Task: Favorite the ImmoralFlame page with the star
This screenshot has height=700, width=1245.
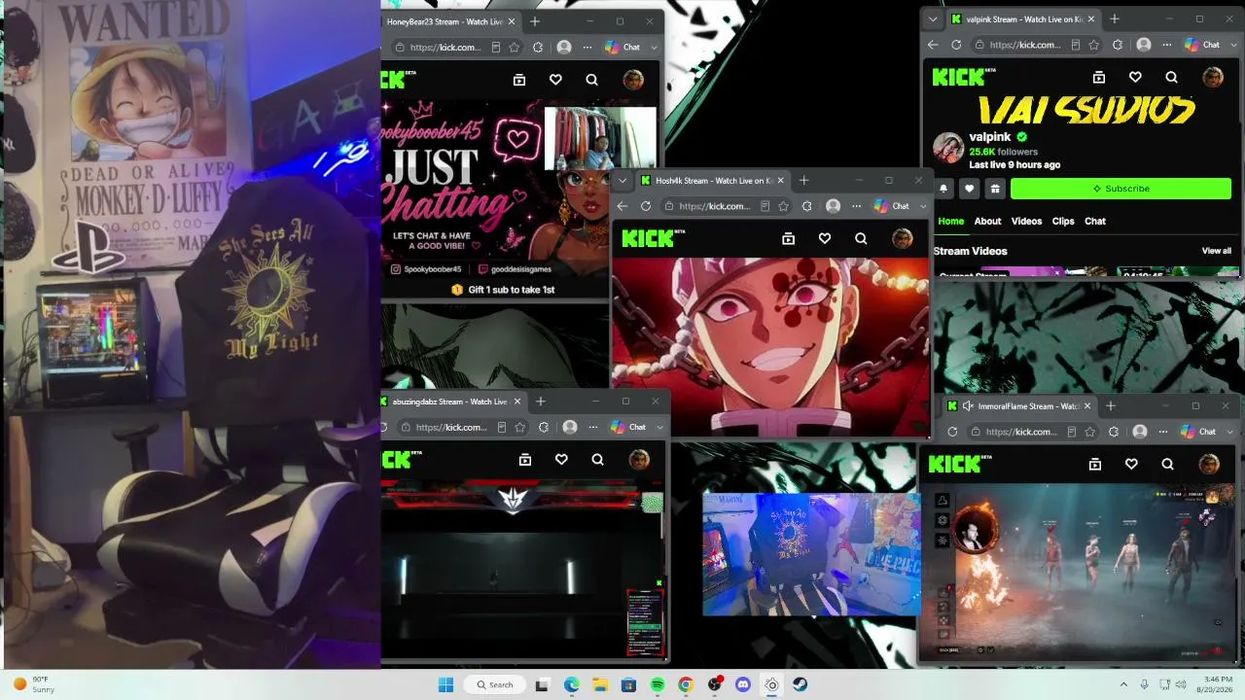Action: (1090, 432)
